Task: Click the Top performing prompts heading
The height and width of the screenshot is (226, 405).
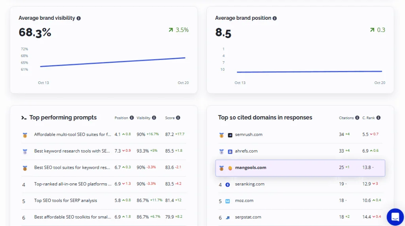Action: 63,117
